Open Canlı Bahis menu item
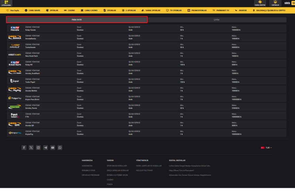Image resolution: width=295 pixels, height=191 pixels. [32, 10]
